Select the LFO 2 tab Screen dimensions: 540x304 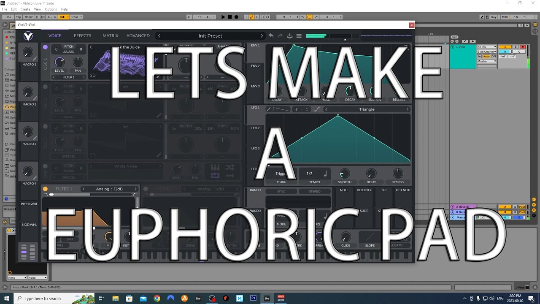[256, 128]
